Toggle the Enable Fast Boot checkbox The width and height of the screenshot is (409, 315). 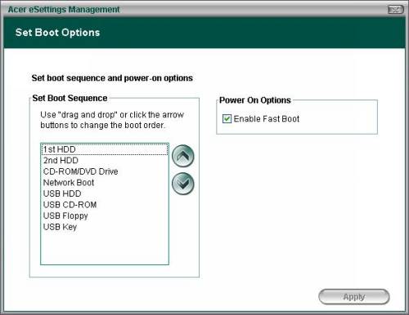pyautogui.click(x=227, y=119)
